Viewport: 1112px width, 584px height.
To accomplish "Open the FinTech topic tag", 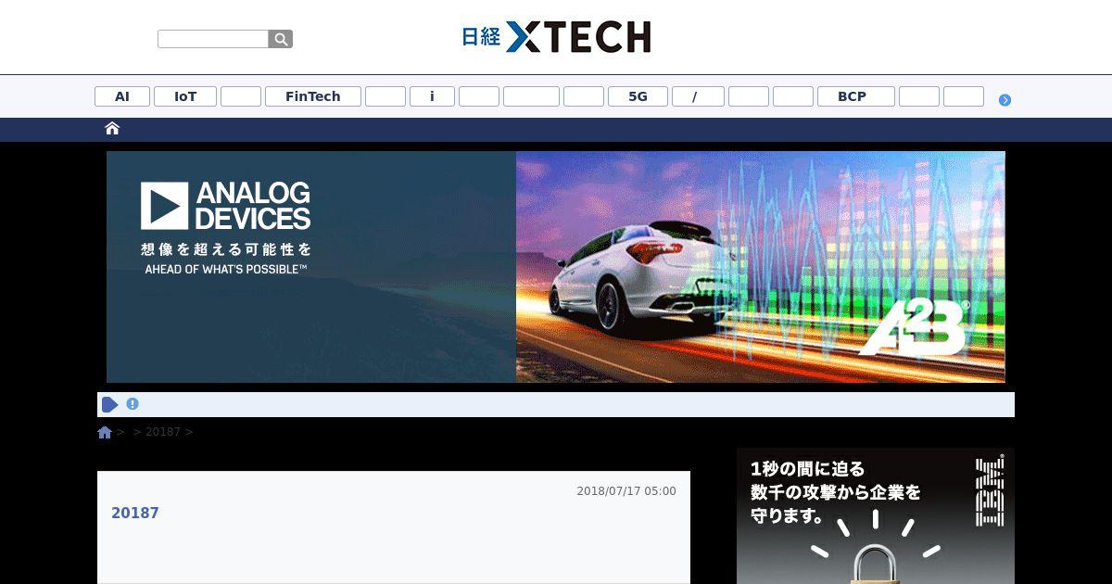I will pos(313,96).
